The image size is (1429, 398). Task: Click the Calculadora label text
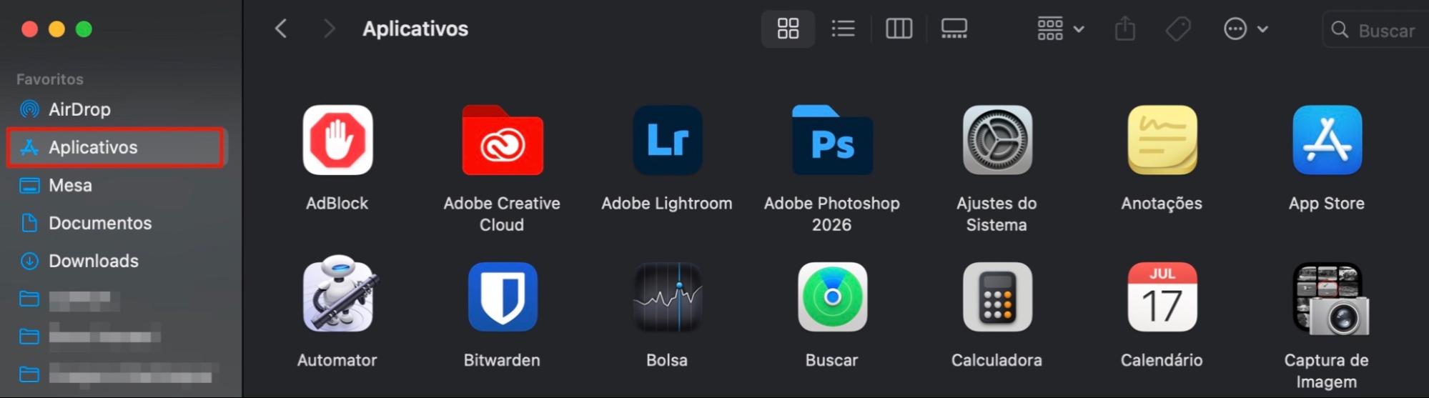pyautogui.click(x=997, y=360)
